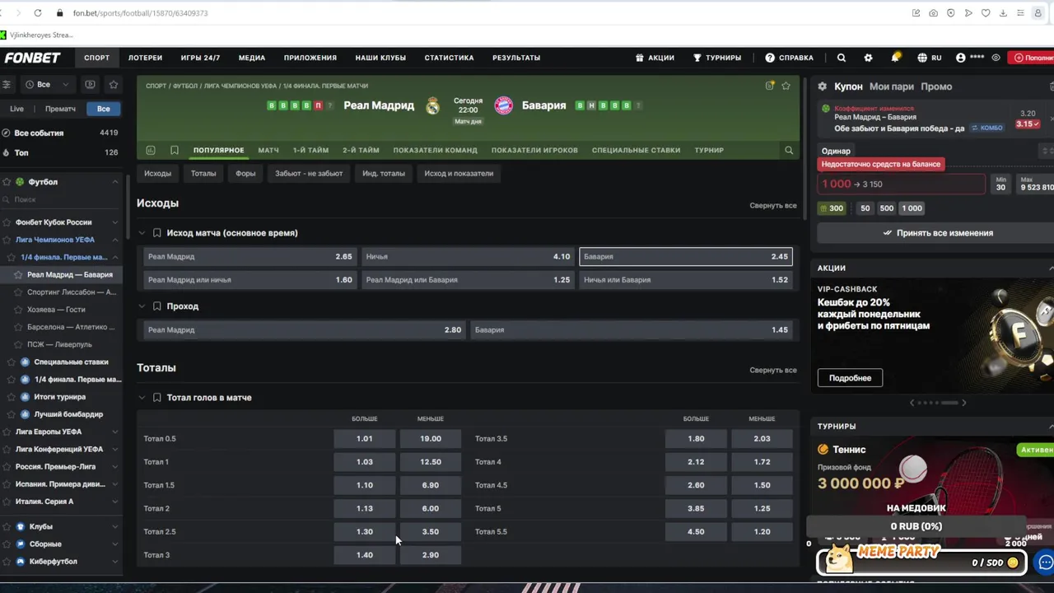The width and height of the screenshot is (1054, 593).
Task: Expand Лига Европы УЕФА league
Action: (115, 432)
